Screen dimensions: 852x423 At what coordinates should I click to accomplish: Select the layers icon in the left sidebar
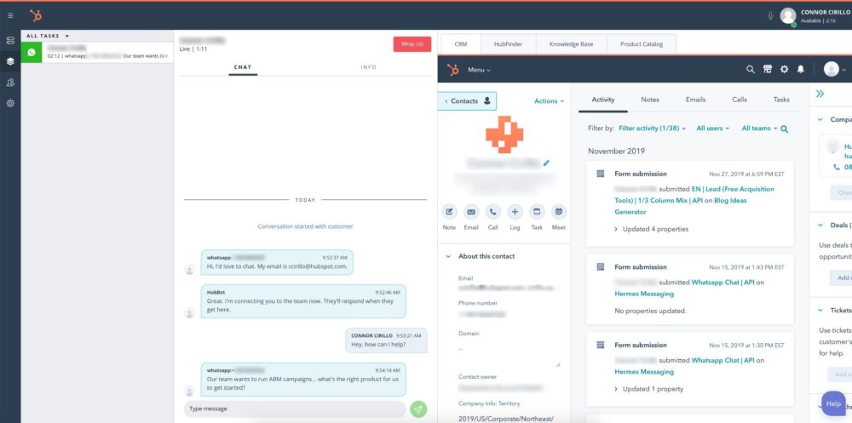click(10, 61)
